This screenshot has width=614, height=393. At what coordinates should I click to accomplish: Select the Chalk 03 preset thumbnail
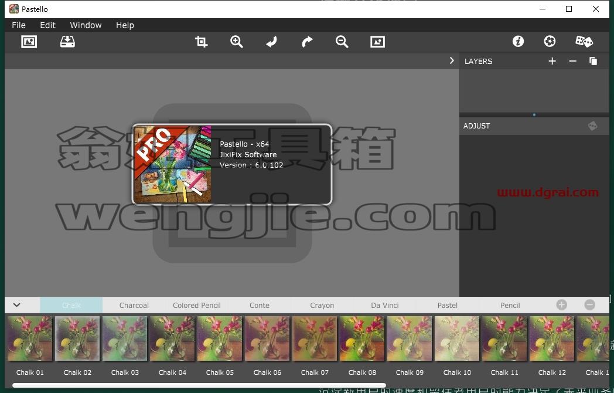125,338
